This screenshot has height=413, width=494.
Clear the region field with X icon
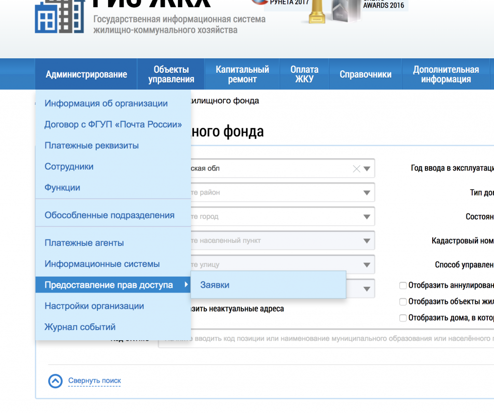pos(357,169)
